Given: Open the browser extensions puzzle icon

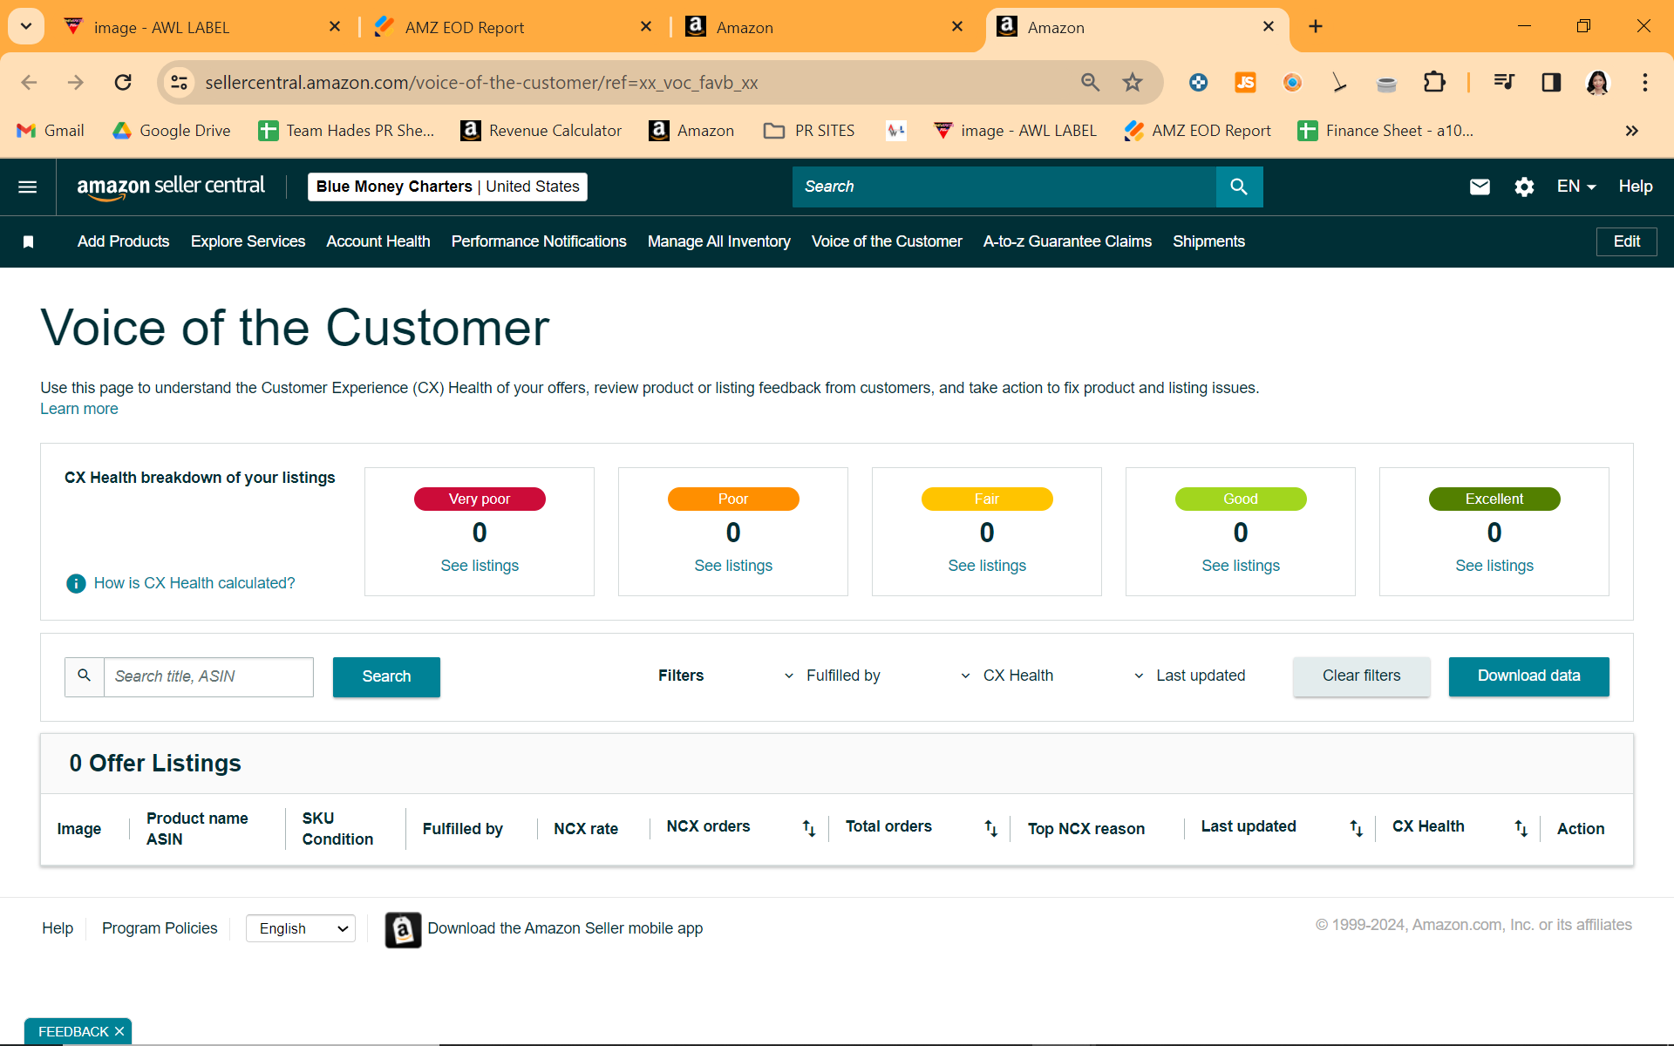Looking at the screenshot, I should [x=1434, y=82].
